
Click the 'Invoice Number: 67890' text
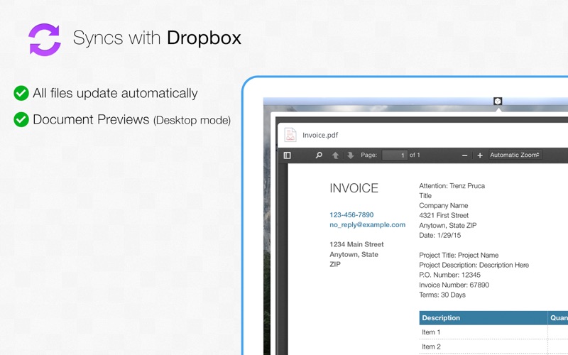click(x=454, y=285)
